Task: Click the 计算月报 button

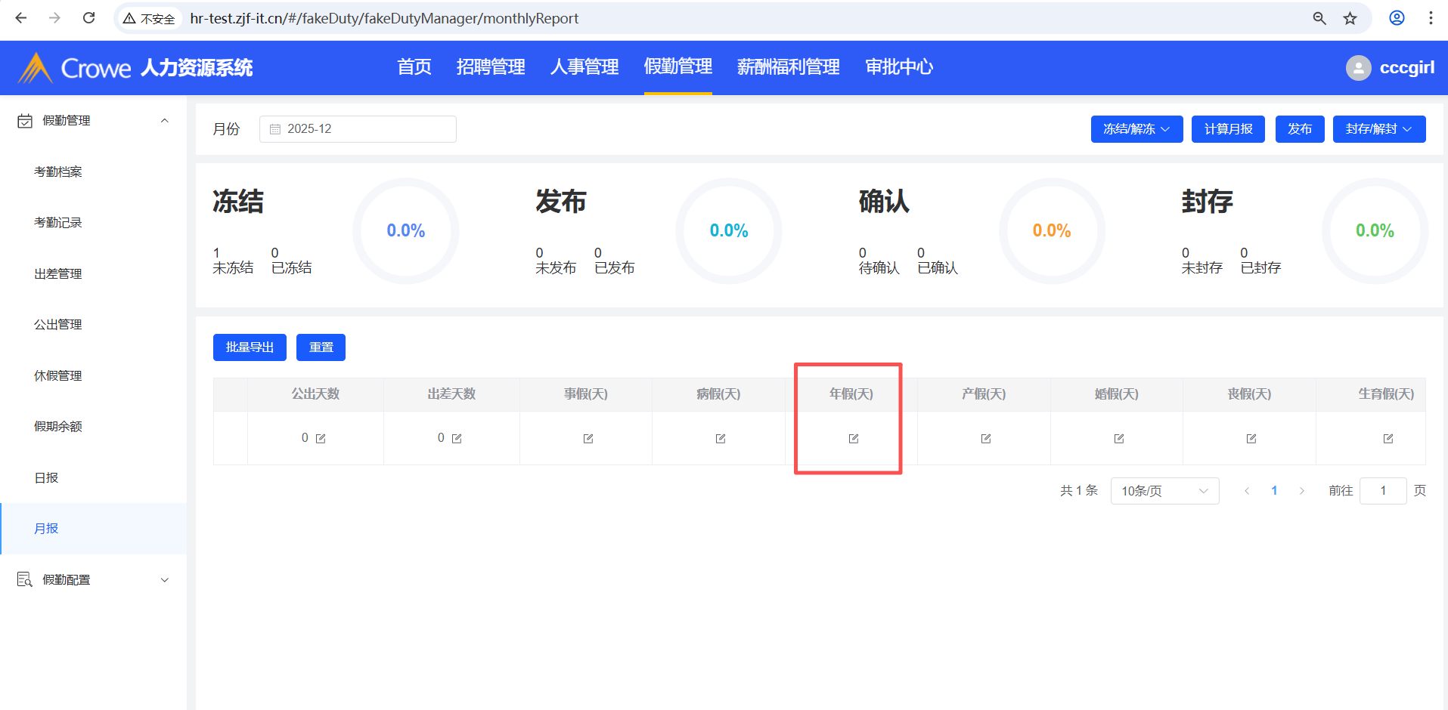Action: 1228,129
